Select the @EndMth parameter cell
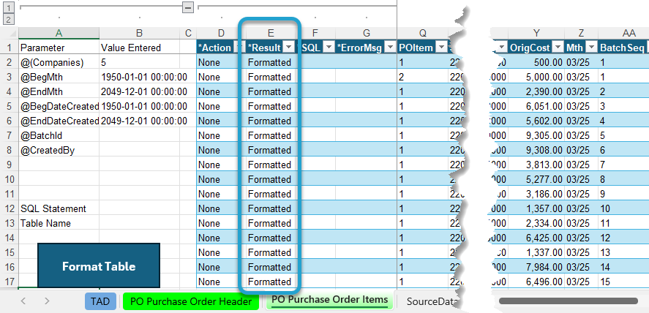Viewport: 649px width, 313px height. [x=59, y=91]
